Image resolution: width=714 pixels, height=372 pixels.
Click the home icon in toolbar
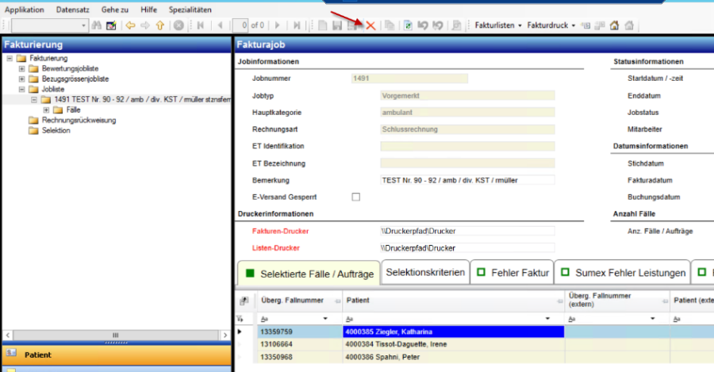pyautogui.click(x=614, y=26)
